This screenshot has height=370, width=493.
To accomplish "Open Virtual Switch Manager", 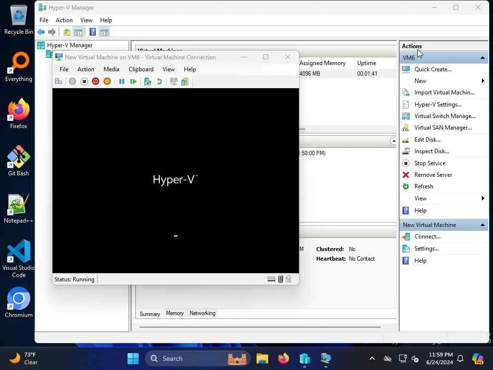I will [x=444, y=116].
